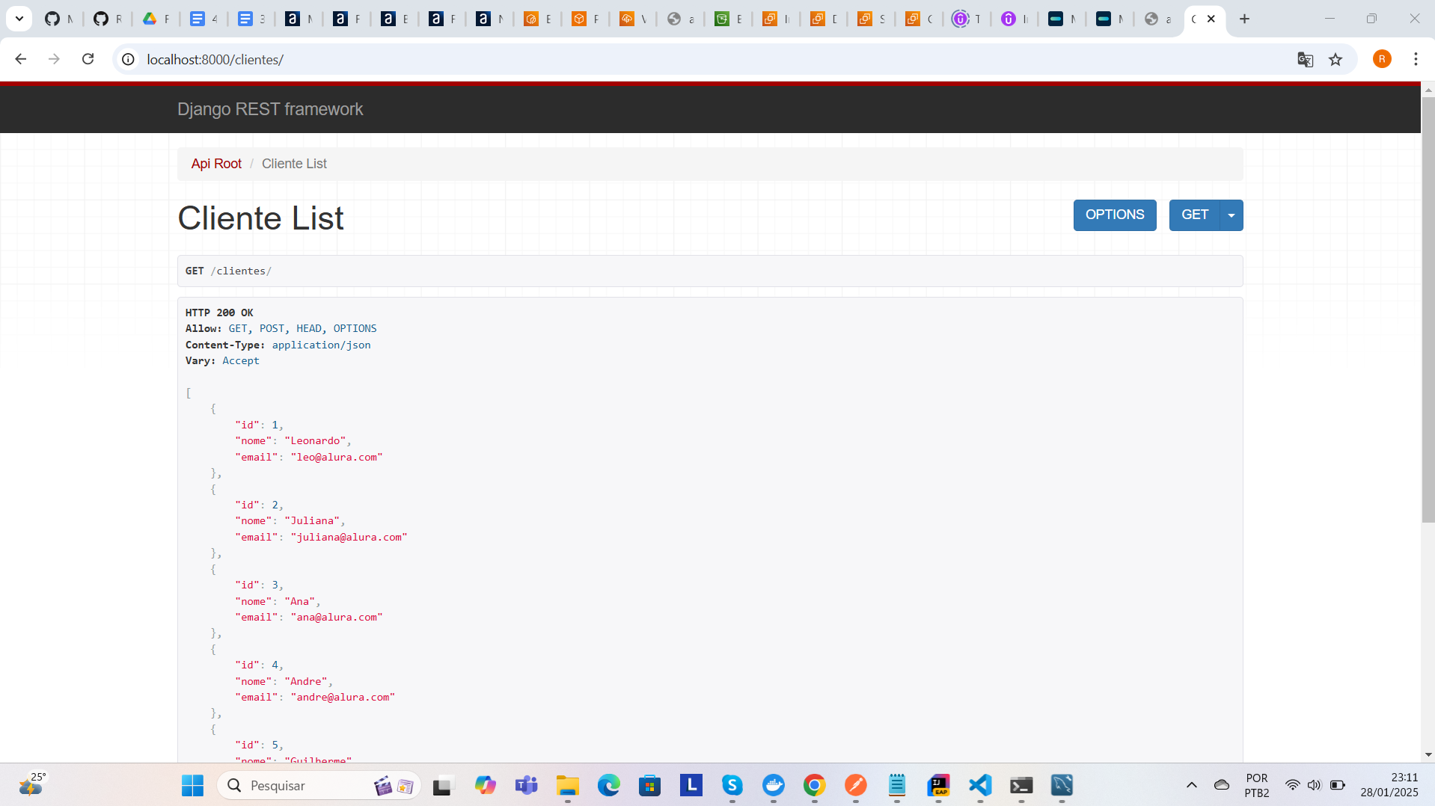Open Visual Studio Code from the taskbar

[x=979, y=786]
